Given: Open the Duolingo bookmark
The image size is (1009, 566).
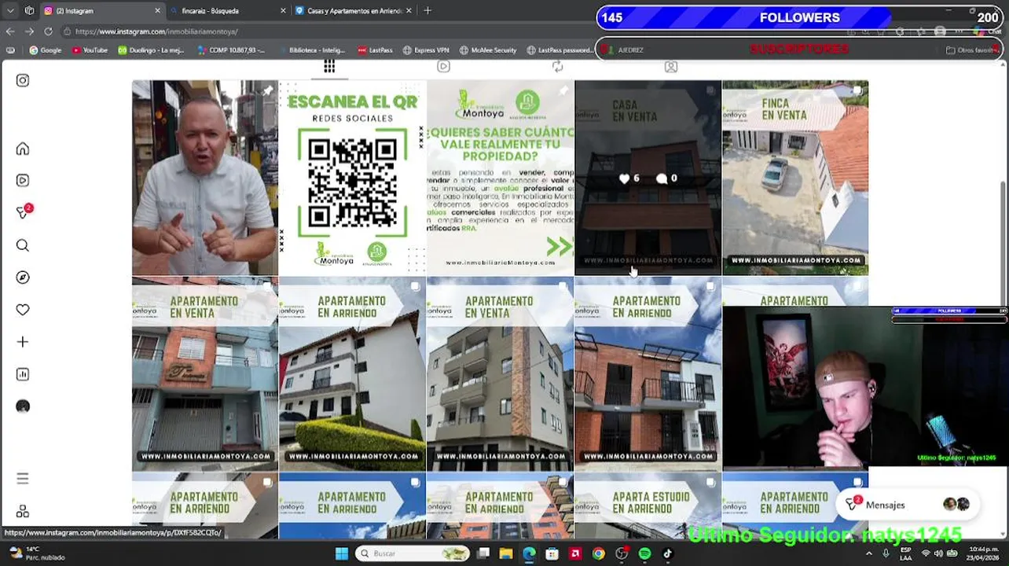Looking at the screenshot, I should (151, 50).
